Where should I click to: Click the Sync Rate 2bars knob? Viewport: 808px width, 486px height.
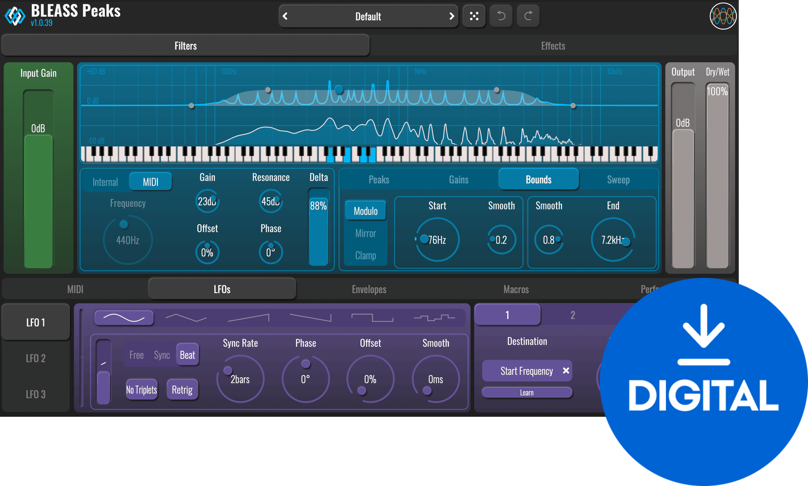(240, 379)
